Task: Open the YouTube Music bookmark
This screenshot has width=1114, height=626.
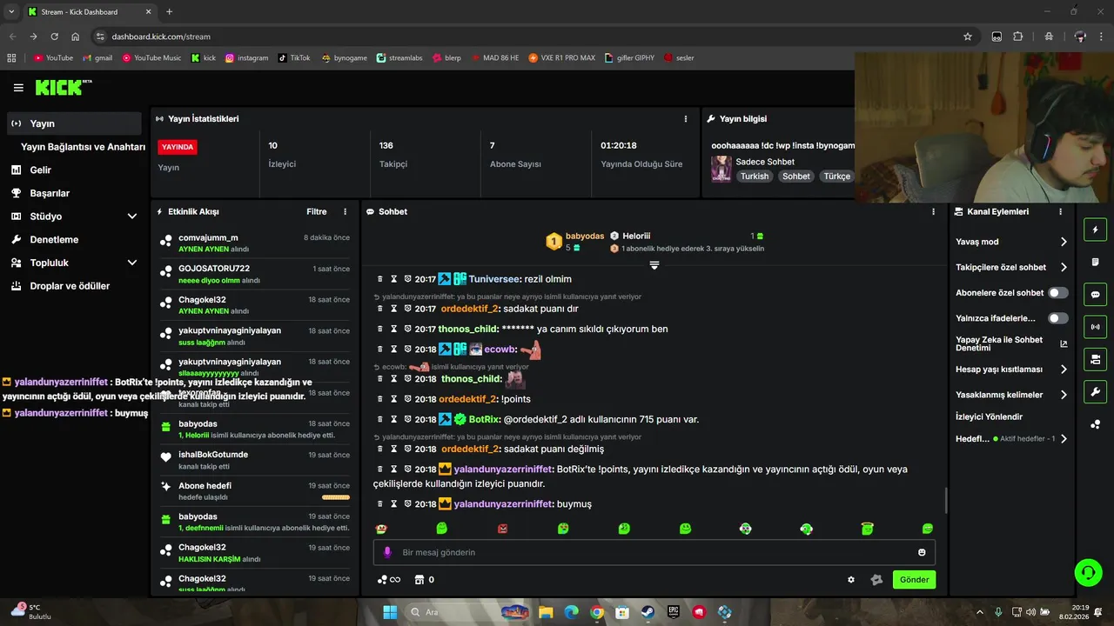Action: point(151,58)
